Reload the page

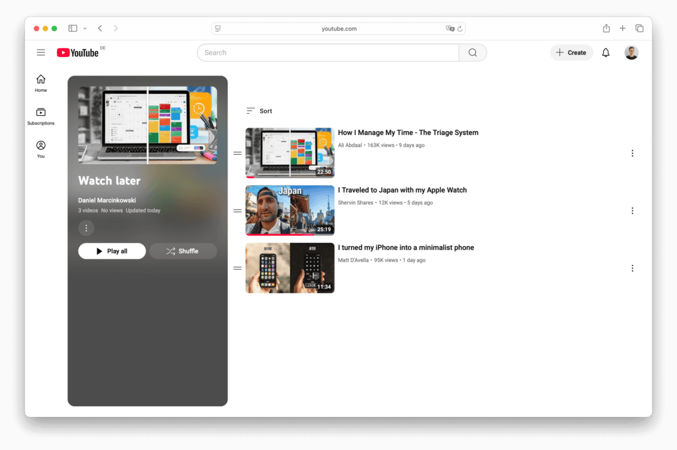(x=460, y=29)
